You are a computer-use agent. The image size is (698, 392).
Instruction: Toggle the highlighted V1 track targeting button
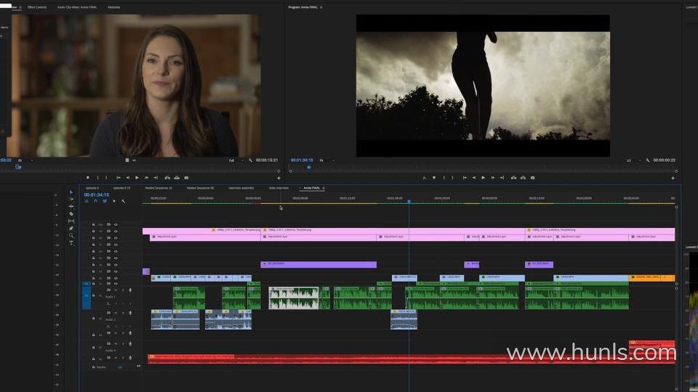(x=87, y=284)
